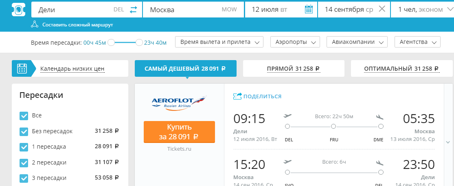Click the complex route icon
The image size is (454, 186).
point(35,25)
